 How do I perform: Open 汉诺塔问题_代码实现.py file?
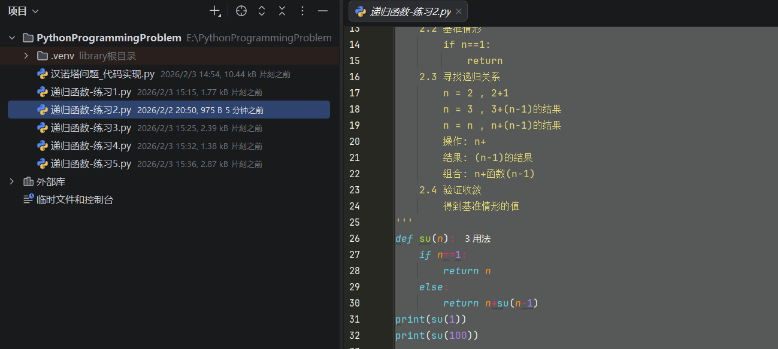[103, 74]
